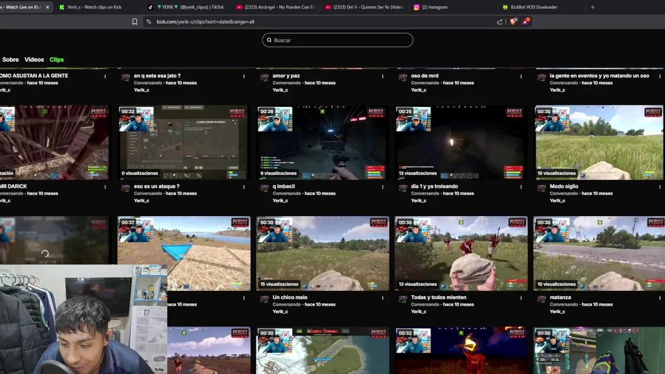Viewport: 665px width, 374px height.
Task: Switch to the YERIK TikTok browser tab
Action: coord(187,7)
